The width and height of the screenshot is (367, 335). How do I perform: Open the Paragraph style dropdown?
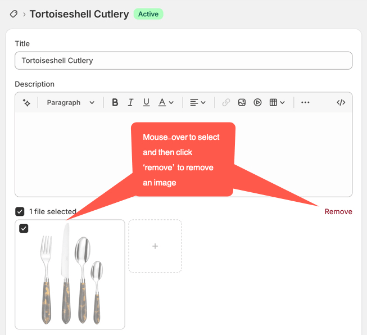point(70,102)
